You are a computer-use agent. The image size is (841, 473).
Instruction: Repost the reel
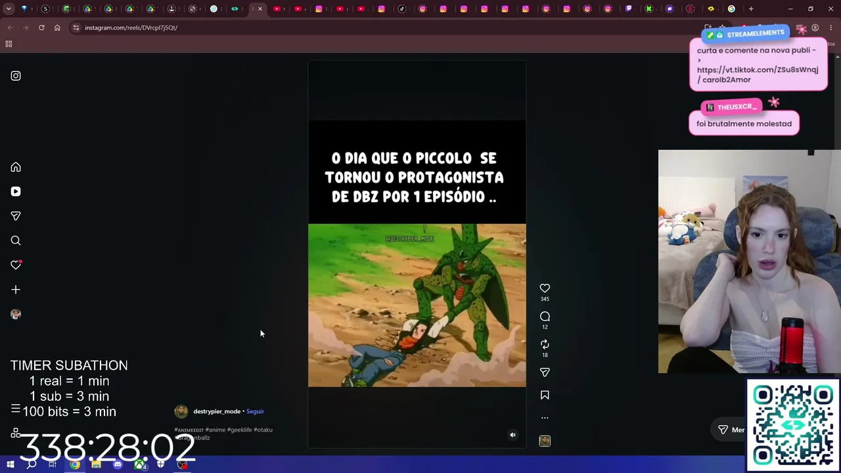coord(545,344)
